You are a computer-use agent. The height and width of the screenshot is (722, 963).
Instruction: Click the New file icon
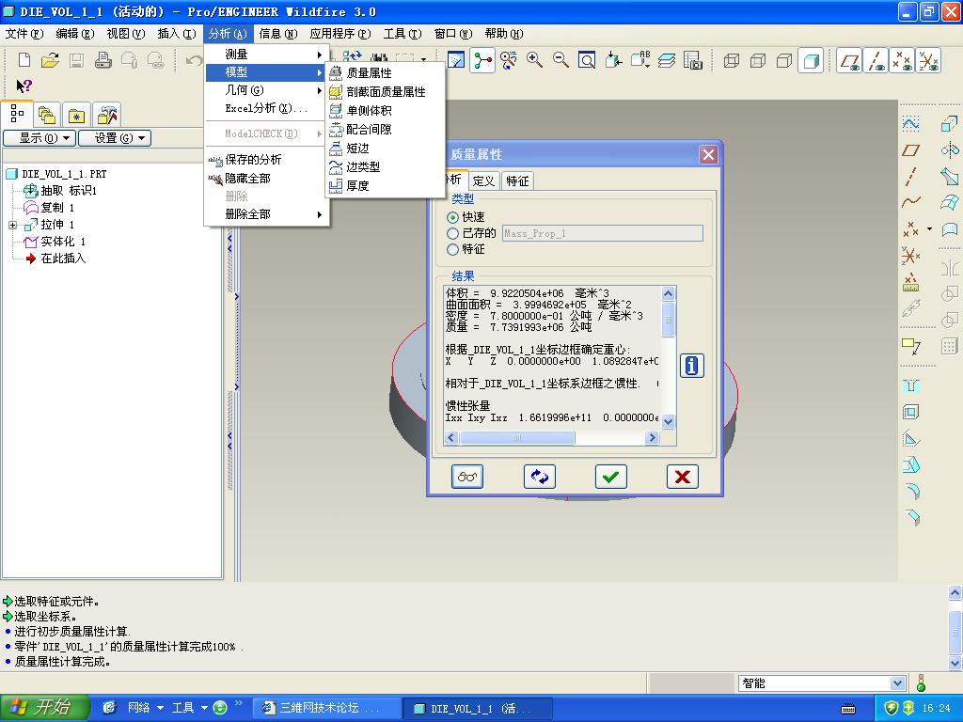(24, 60)
